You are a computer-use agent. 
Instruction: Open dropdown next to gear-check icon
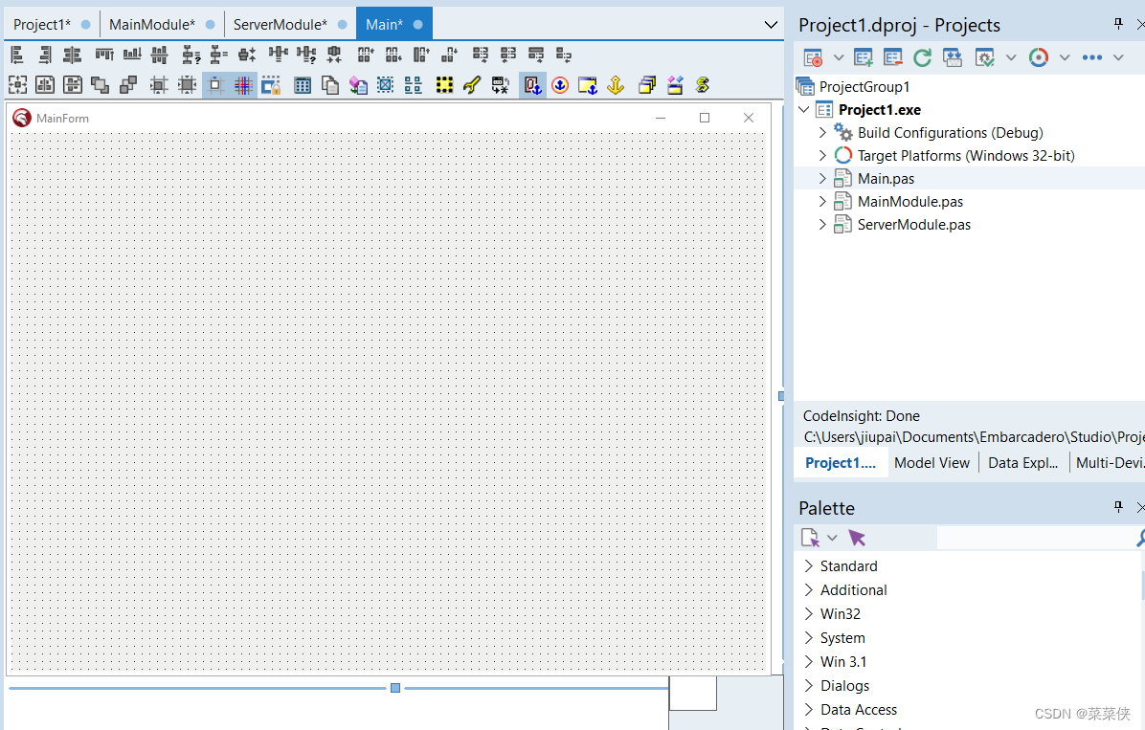click(x=1011, y=57)
